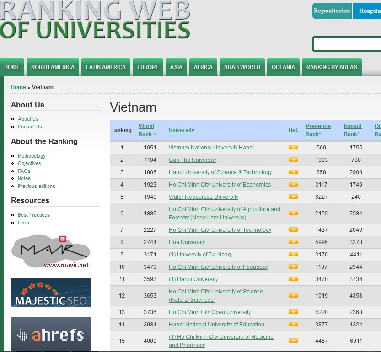This screenshot has width=381, height=352.
Task: Open Ho Chi Minh City University of Agriculture and Forestry link
Action: pos(225,213)
